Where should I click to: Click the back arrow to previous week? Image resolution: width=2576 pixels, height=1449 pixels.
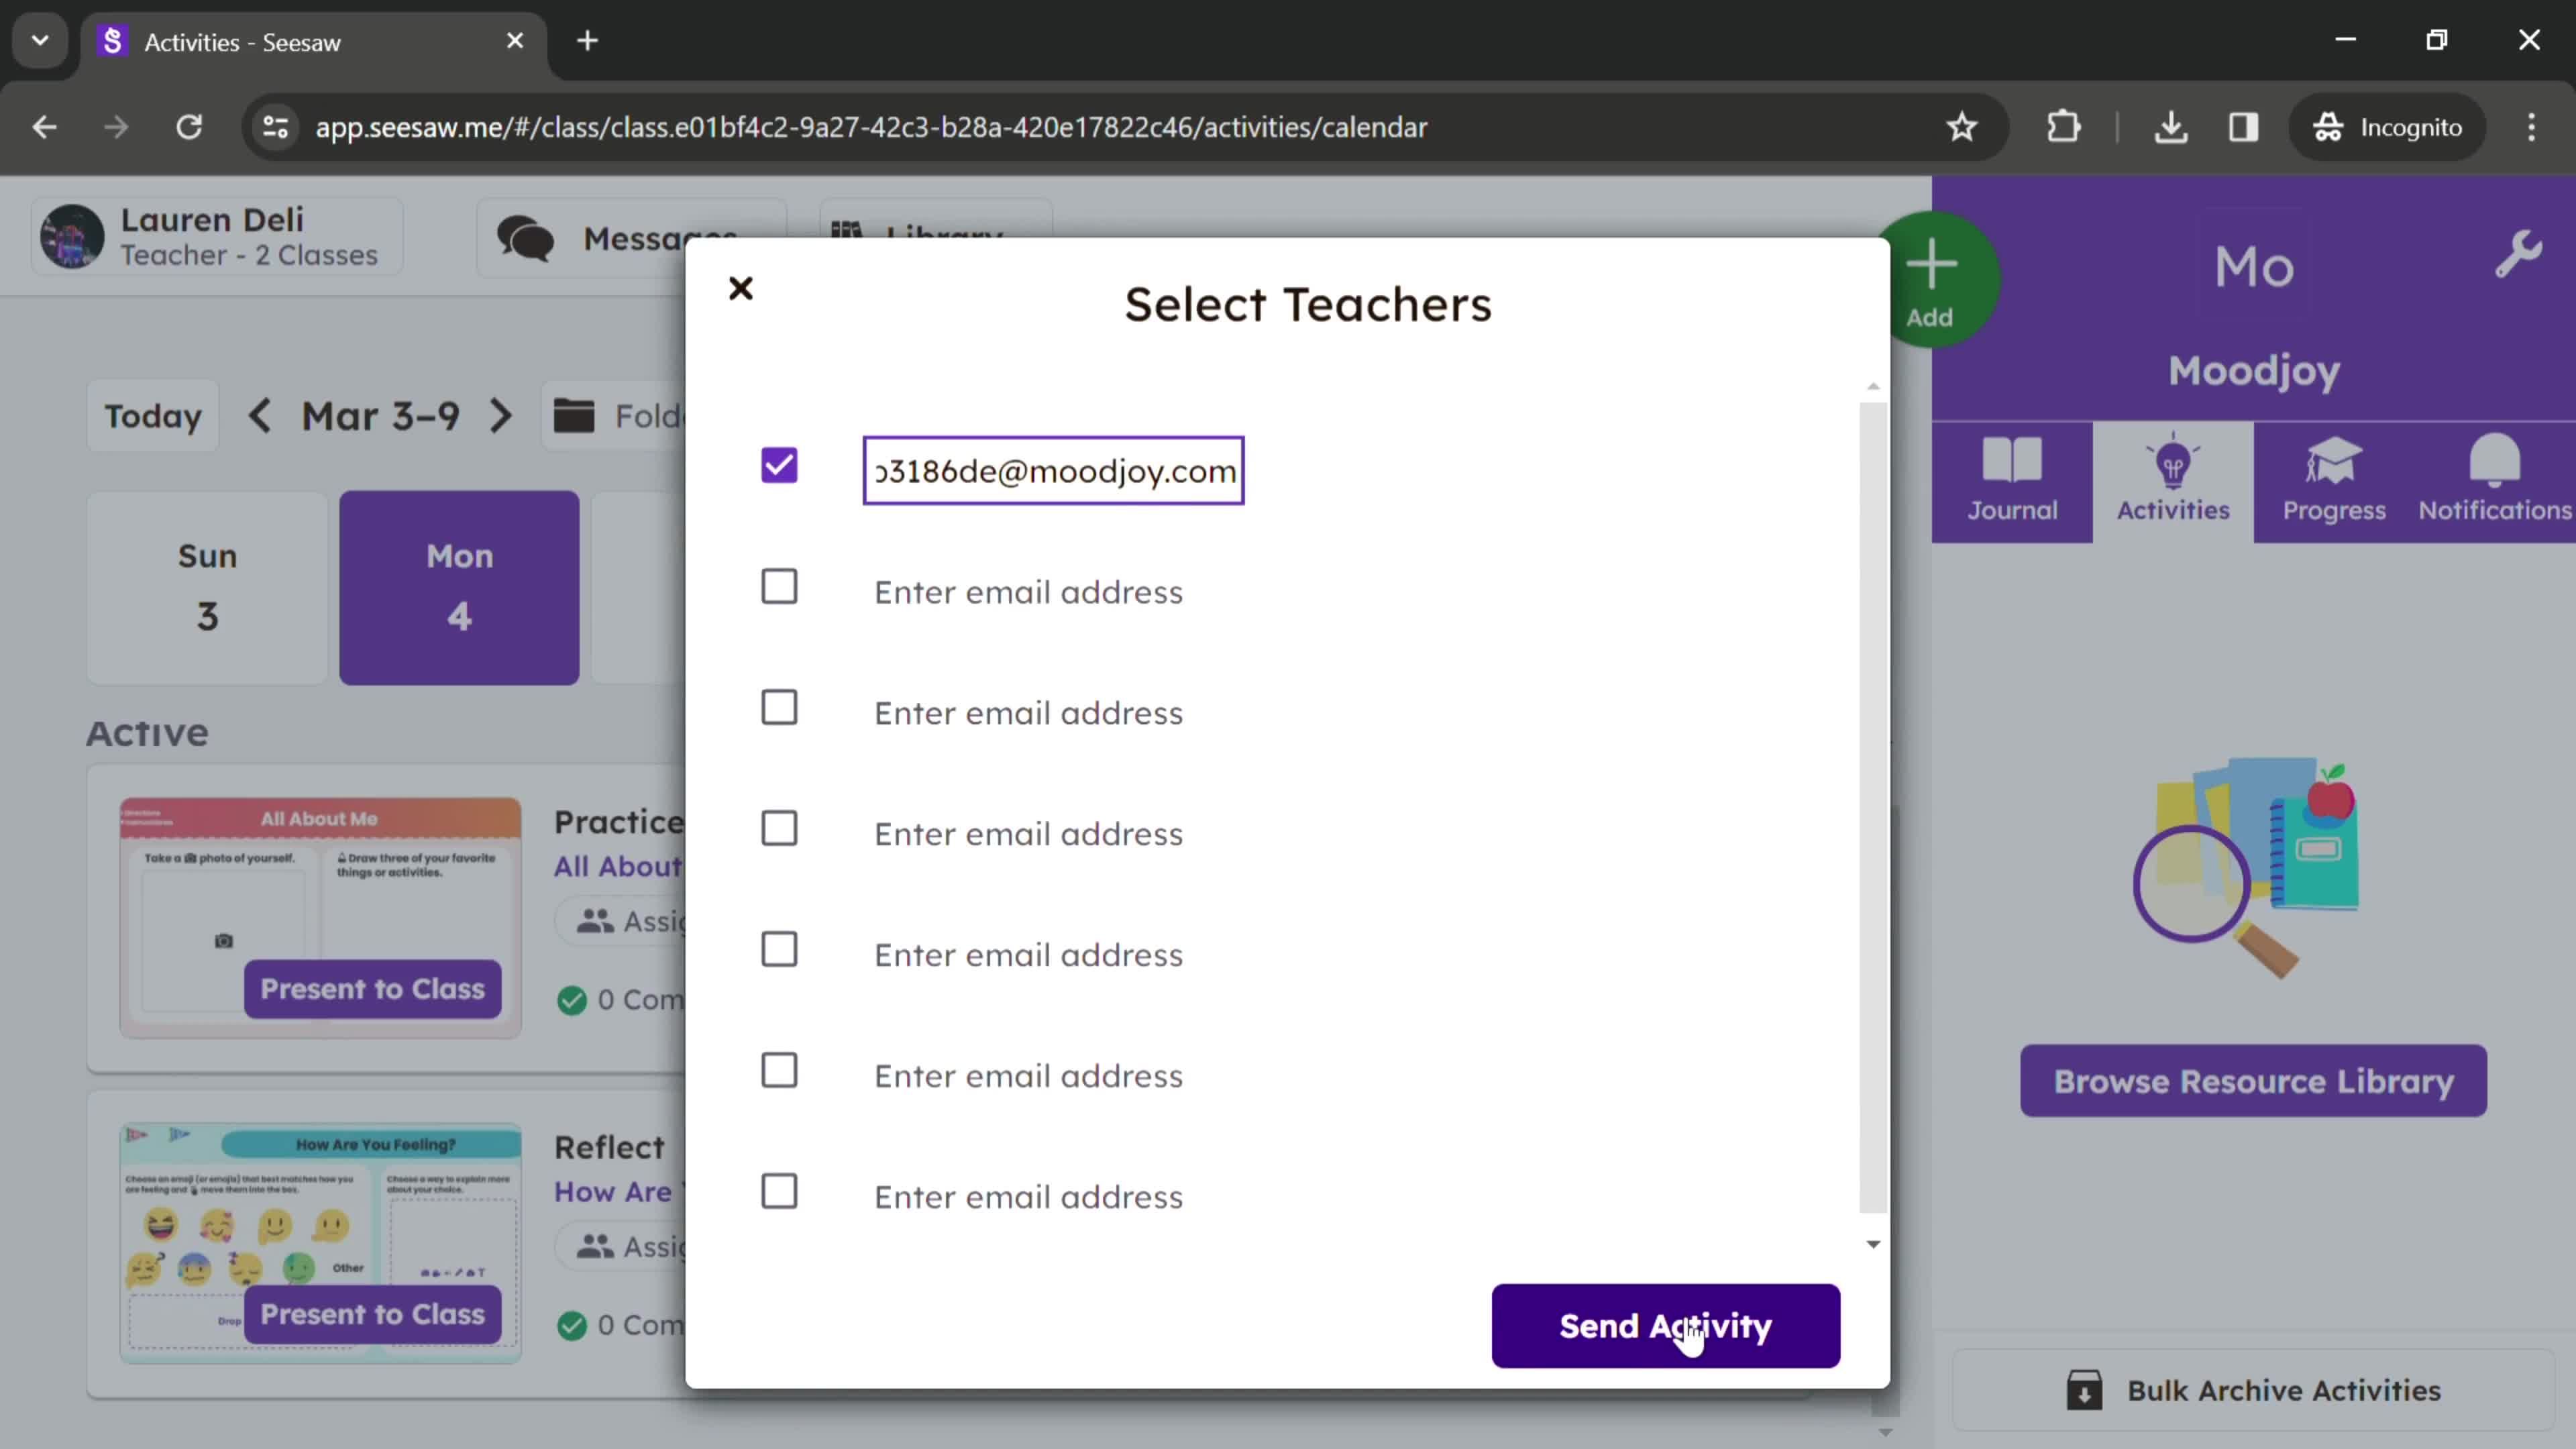262,416
